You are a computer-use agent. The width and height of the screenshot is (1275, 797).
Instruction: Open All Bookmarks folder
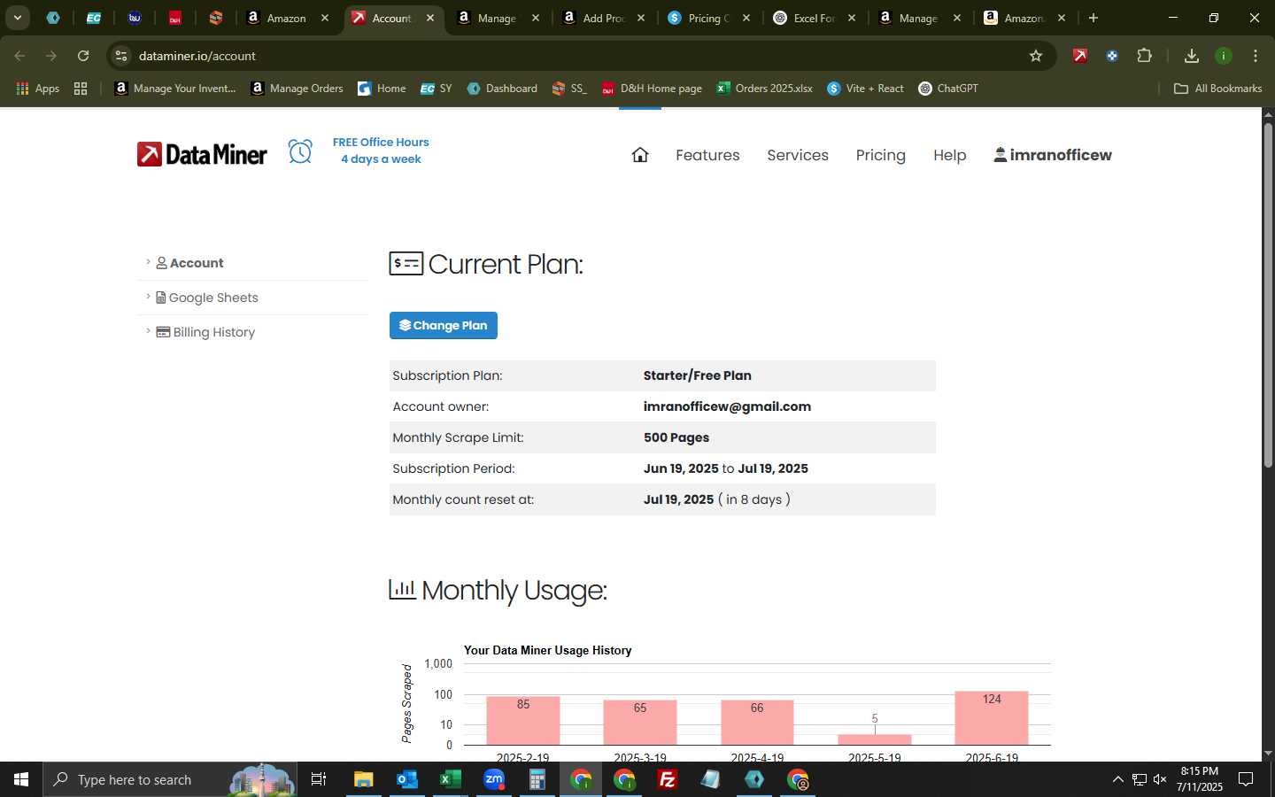point(1218,89)
